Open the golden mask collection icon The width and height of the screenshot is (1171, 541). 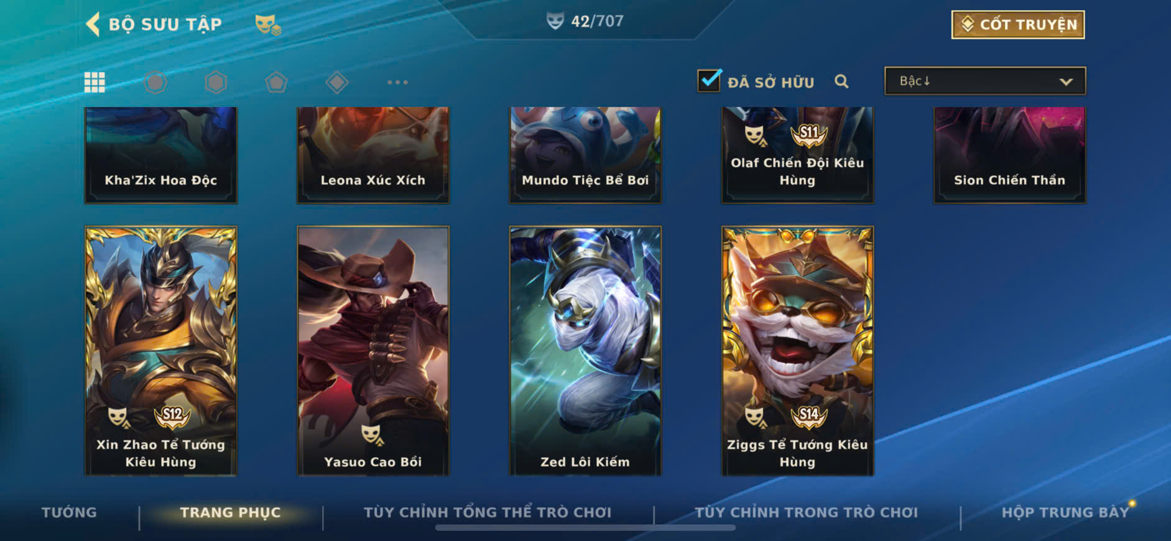[267, 25]
